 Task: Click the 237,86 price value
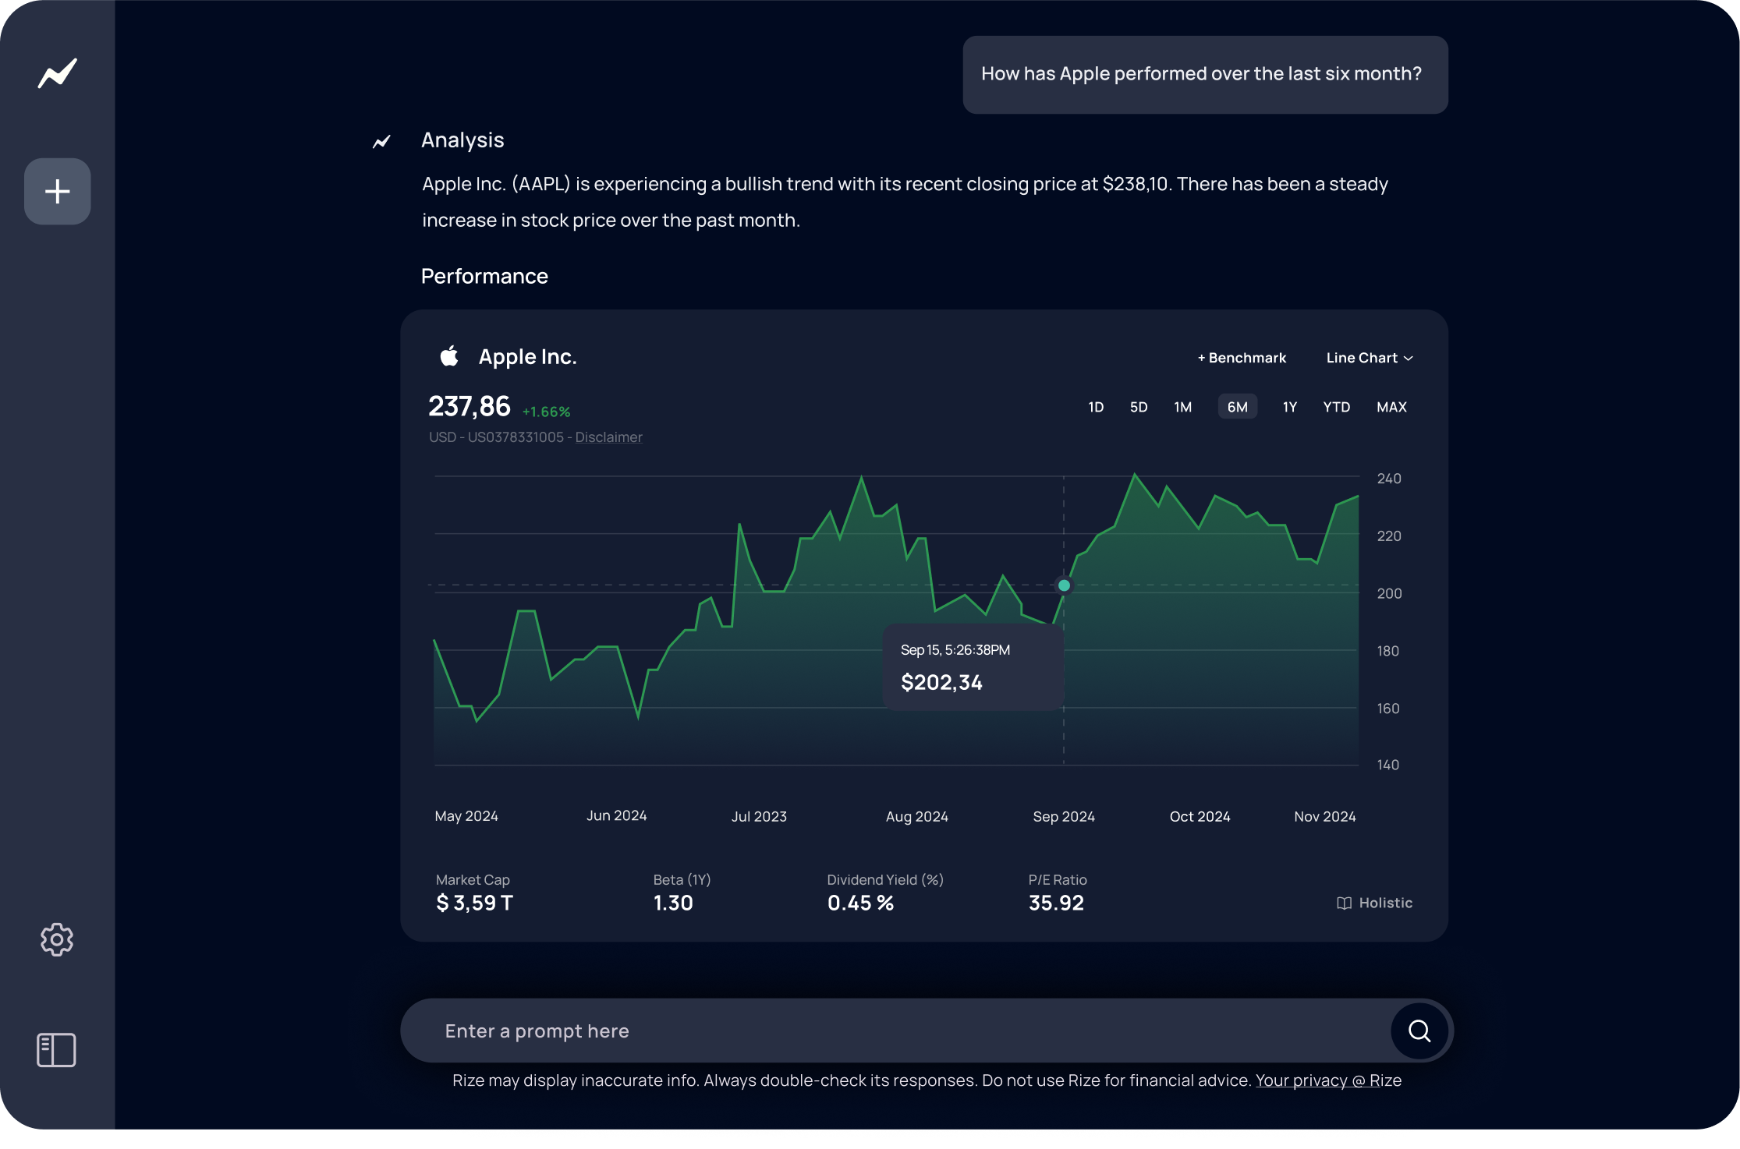469,407
